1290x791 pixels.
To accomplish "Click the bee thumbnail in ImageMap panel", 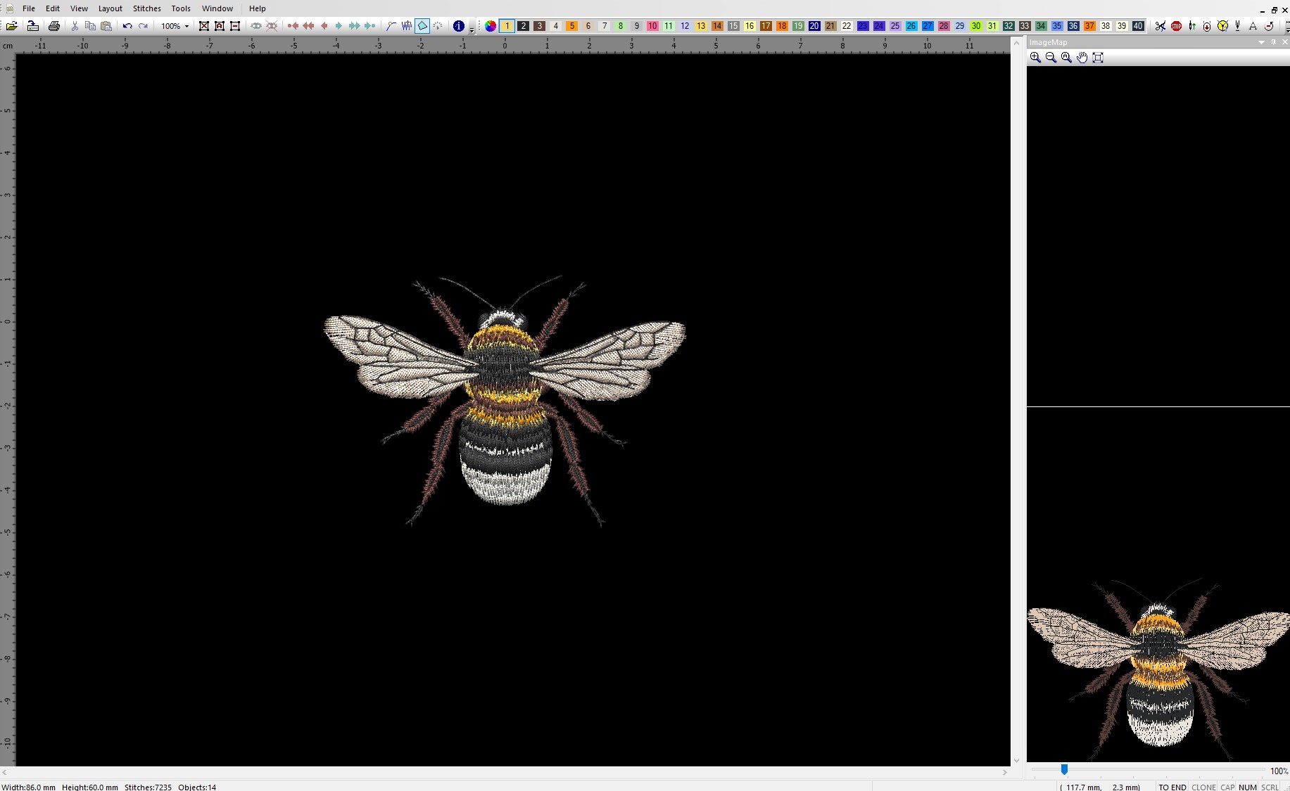I will click(x=1158, y=668).
